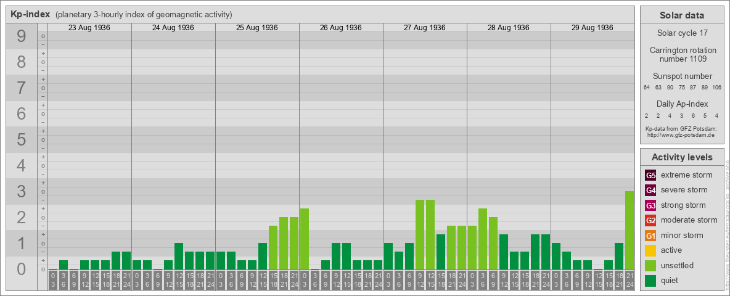Click the Ap-index value 3
The height and width of the screenshot is (296, 730).
pyautogui.click(x=681, y=115)
